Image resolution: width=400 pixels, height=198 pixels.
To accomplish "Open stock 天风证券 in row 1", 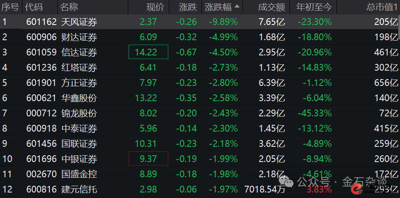I will coord(79,22).
